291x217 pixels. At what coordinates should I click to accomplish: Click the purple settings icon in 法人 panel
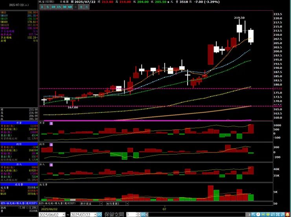[51, 165]
